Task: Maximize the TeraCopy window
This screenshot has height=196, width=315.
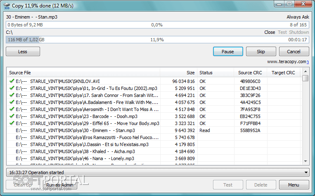Action: [x=289, y=4]
